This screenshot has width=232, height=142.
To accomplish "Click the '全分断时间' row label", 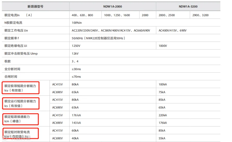I will 12,69.
